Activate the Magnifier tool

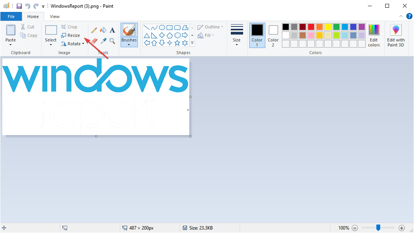click(112, 41)
